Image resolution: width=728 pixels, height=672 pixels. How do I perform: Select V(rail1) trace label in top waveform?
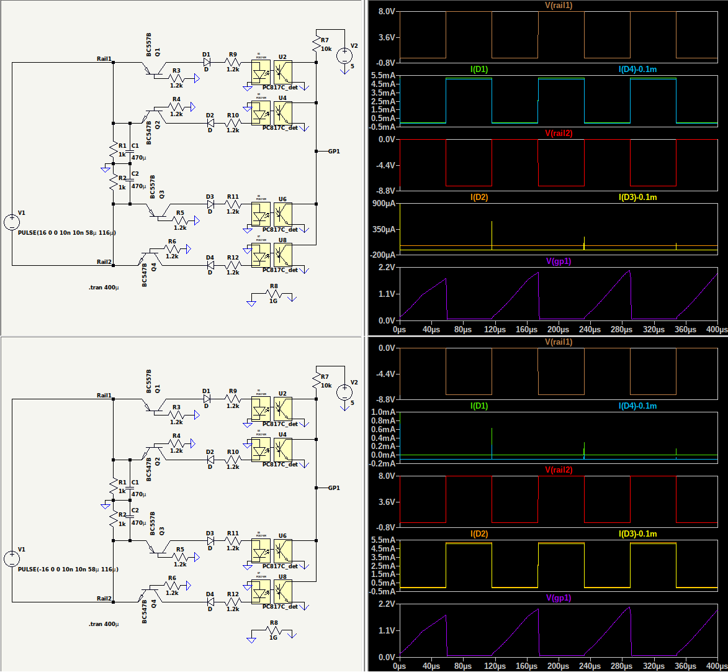[x=558, y=5]
